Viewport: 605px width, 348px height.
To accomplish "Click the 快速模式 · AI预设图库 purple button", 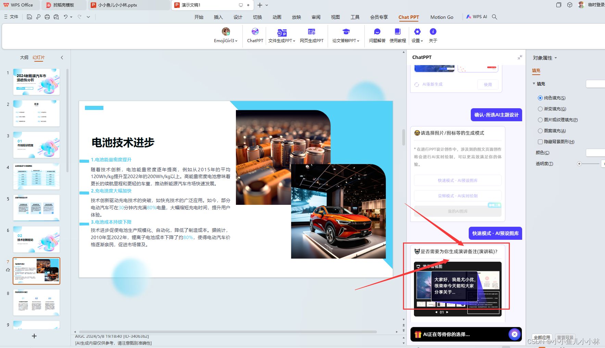I will coord(495,233).
